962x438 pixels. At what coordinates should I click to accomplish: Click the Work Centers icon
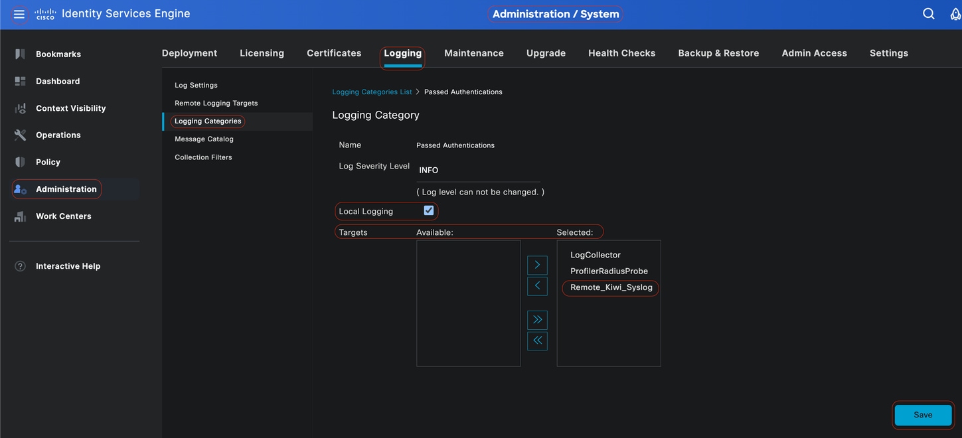pos(20,216)
